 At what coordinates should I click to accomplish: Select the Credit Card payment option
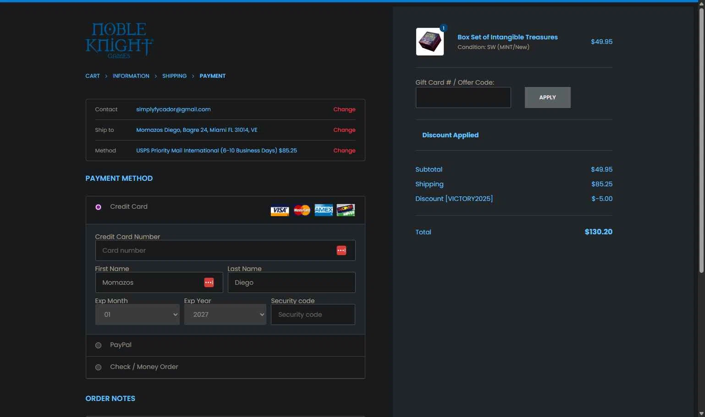click(x=98, y=207)
